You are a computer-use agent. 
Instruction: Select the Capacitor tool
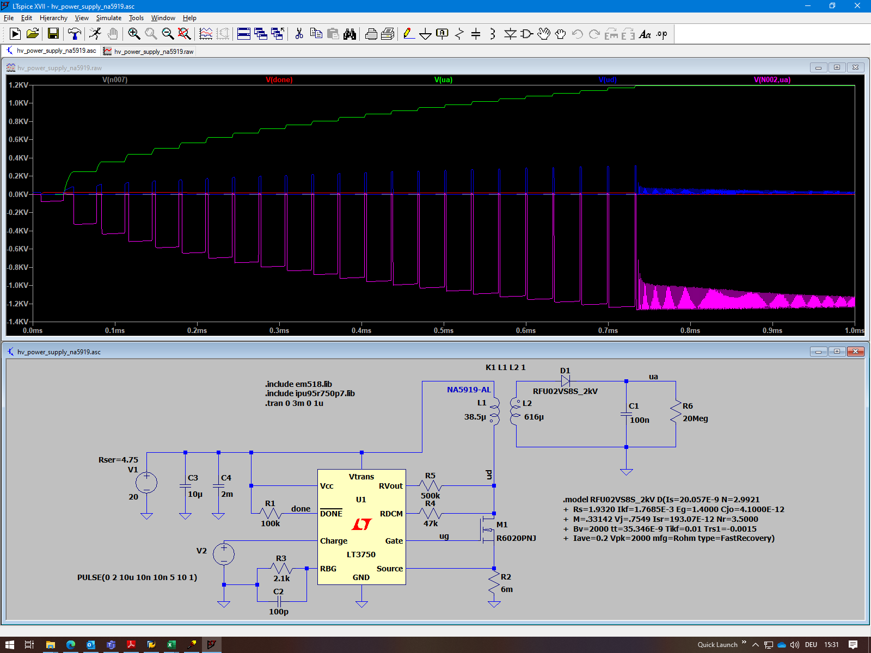point(476,34)
